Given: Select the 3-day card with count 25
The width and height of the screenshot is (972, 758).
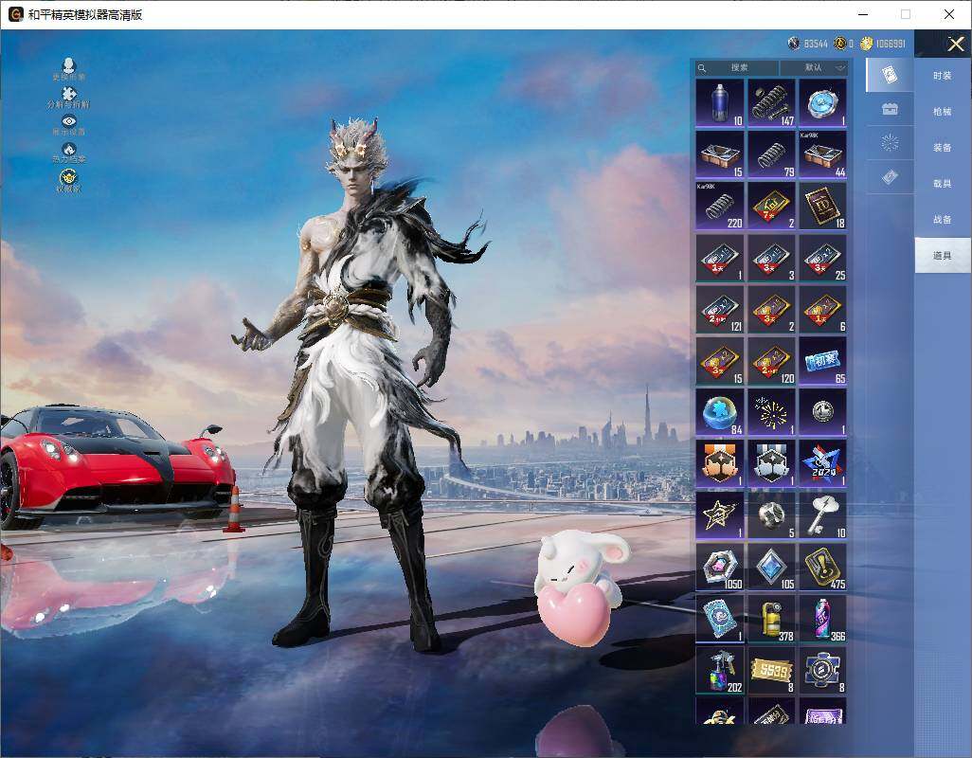Looking at the screenshot, I should [x=822, y=258].
